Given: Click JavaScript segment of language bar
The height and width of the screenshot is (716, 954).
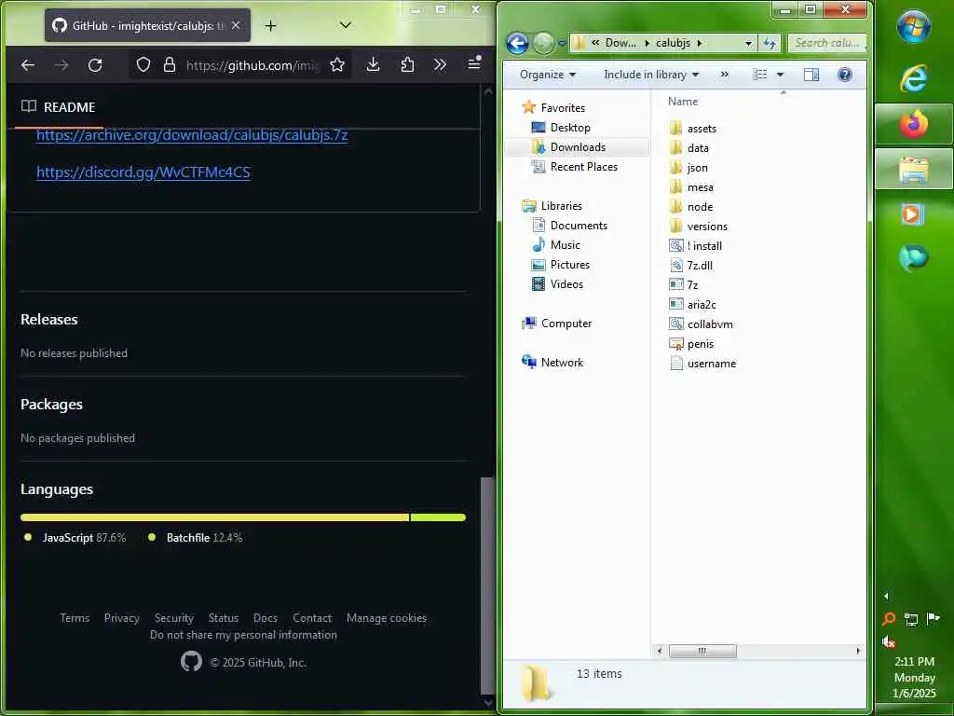Looking at the screenshot, I should pyautogui.click(x=215, y=517).
